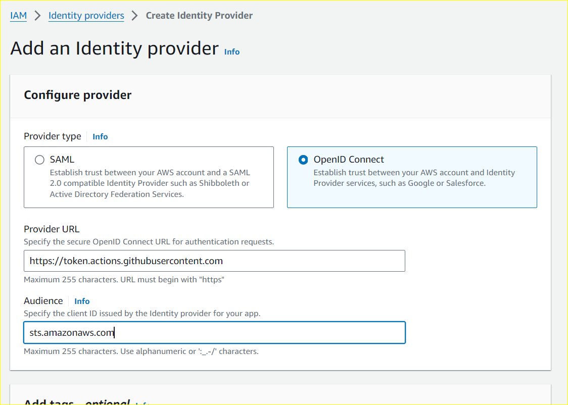The height and width of the screenshot is (405, 568).
Task: Click the OpenID Connect provider card
Action: click(412, 177)
